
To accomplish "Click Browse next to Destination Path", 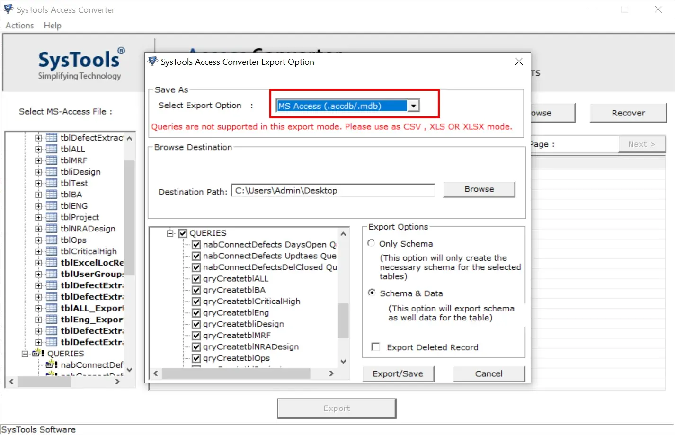I will pyautogui.click(x=479, y=189).
